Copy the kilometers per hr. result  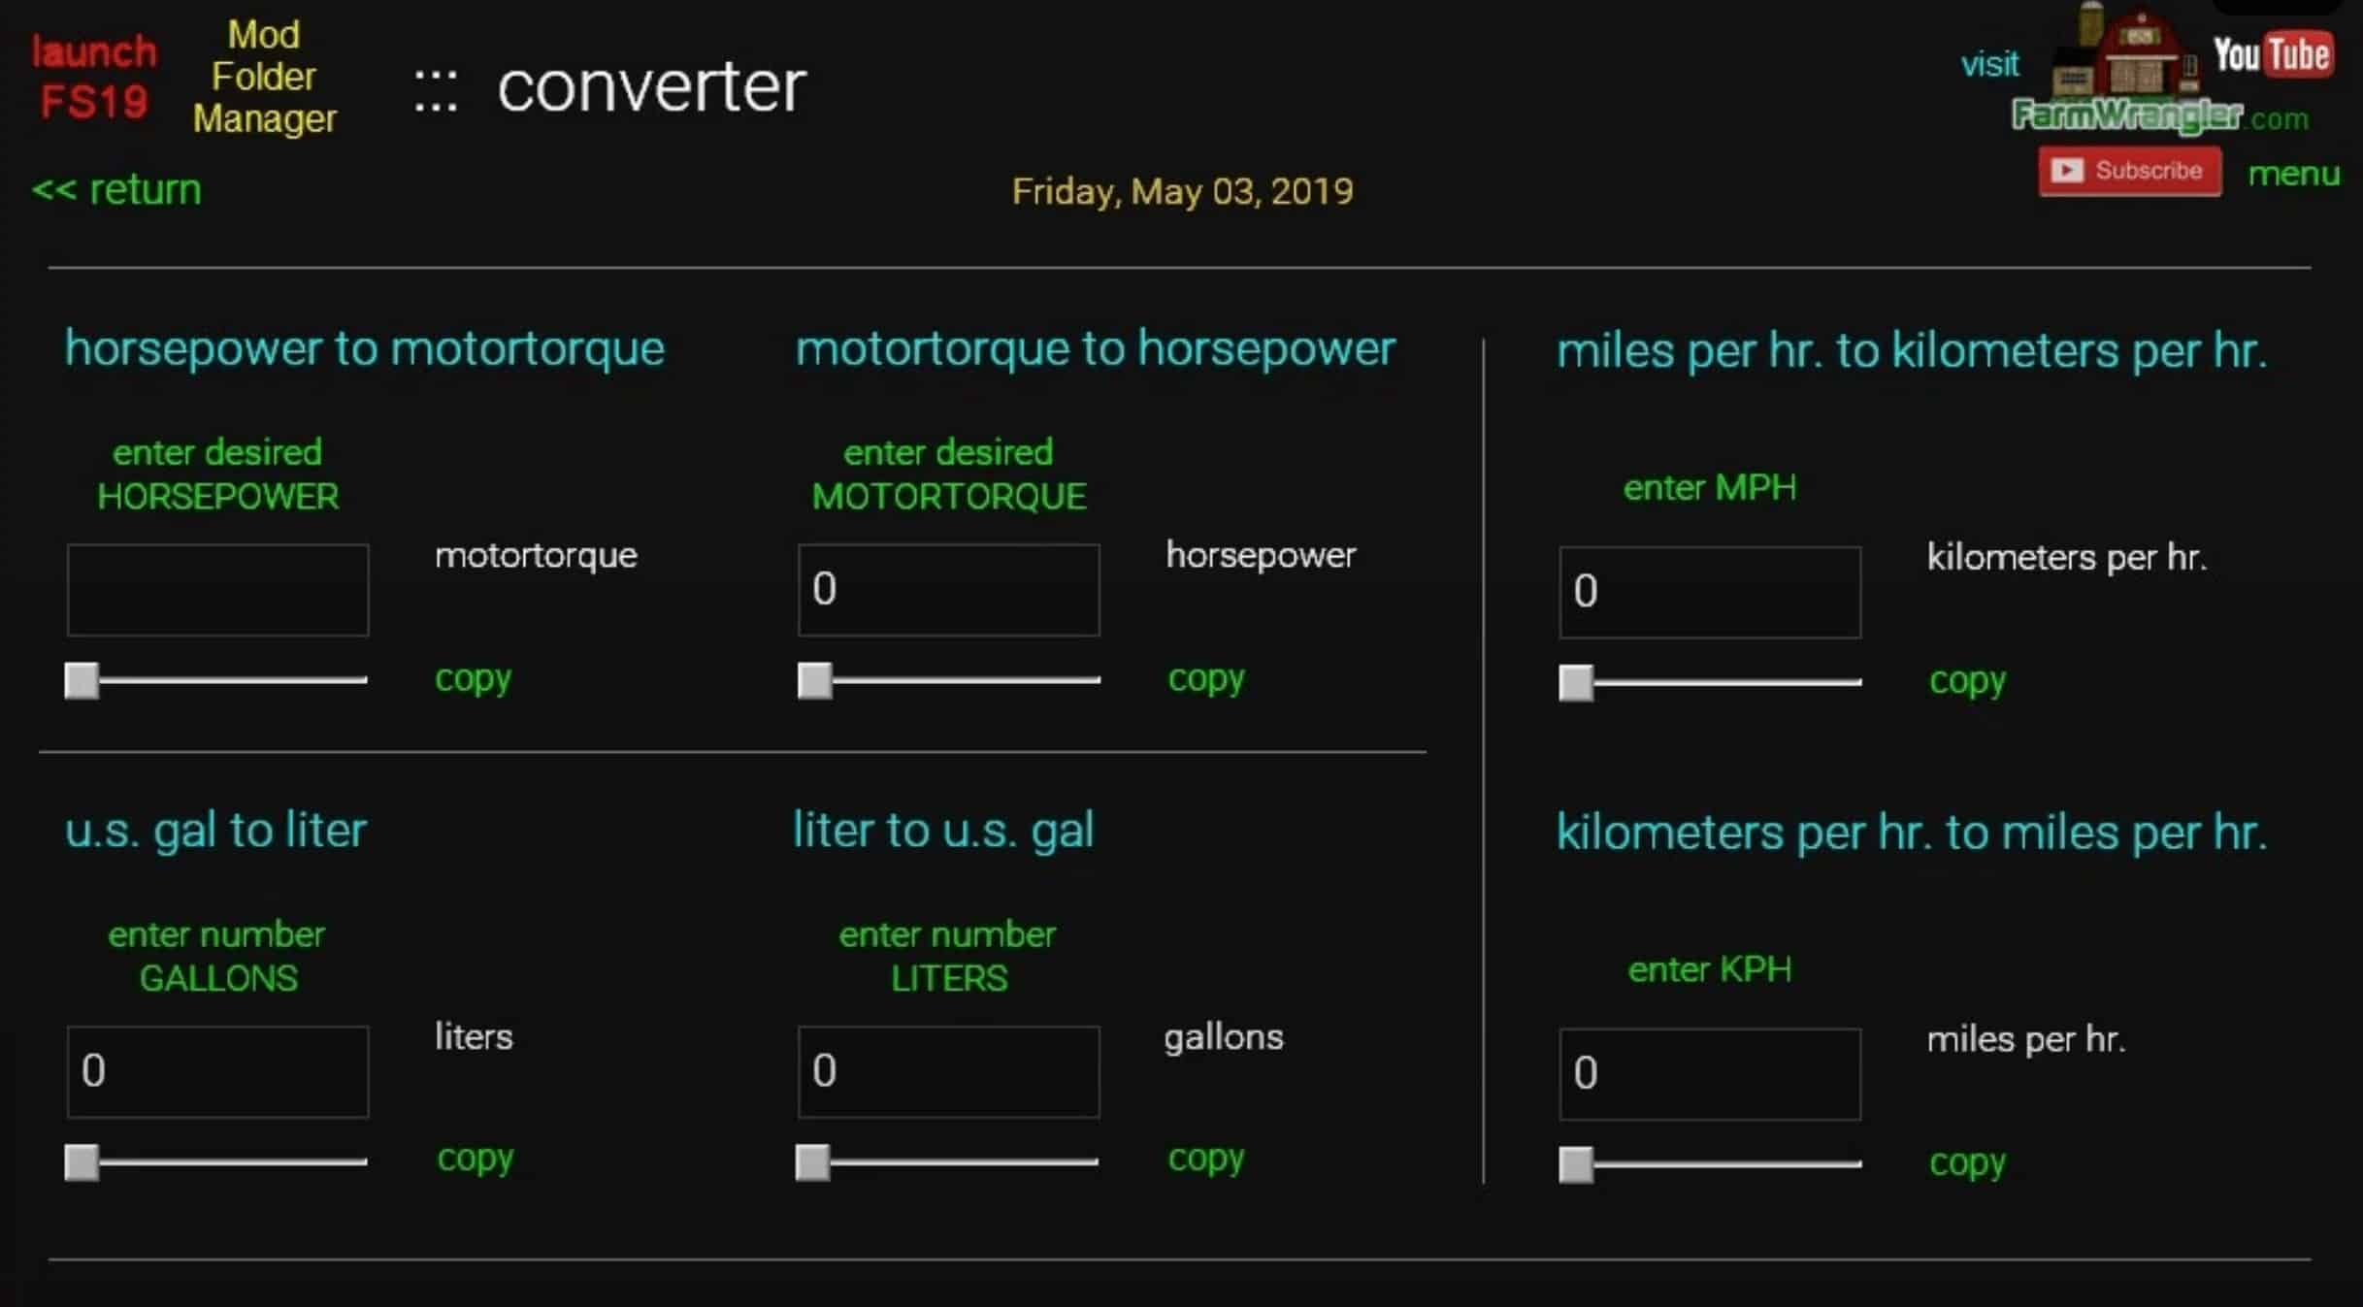(x=1967, y=680)
